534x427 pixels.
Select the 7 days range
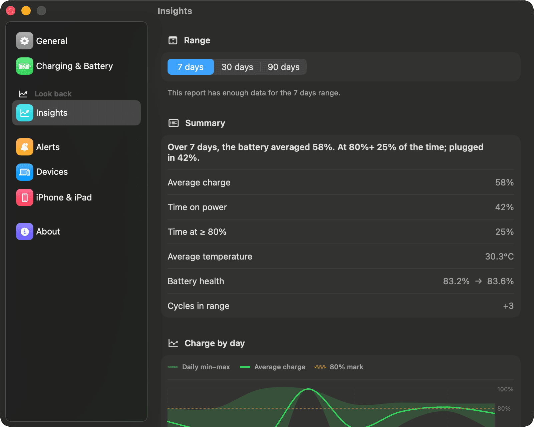click(191, 67)
